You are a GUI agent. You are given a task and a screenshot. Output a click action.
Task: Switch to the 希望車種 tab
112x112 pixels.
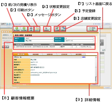point(35,54)
